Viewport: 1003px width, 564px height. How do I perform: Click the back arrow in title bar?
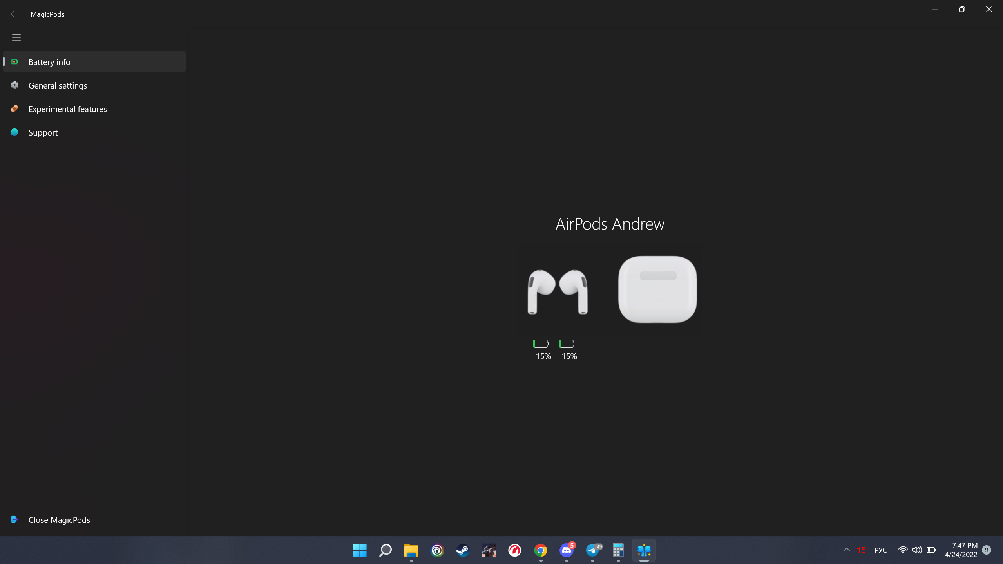click(14, 14)
